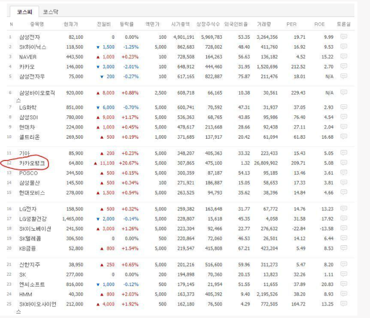The width and height of the screenshot is (370, 318).
Task: Open discussion room icon for 현대차
Action: pyautogui.click(x=344, y=127)
